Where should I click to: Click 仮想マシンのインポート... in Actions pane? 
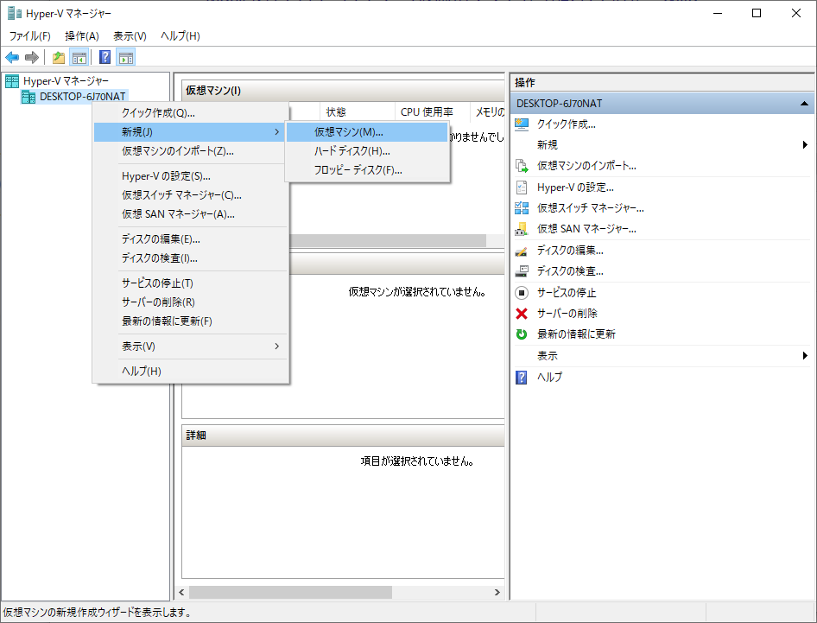point(586,166)
